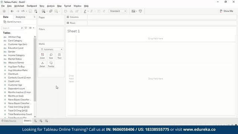Open the Standard fit dropdown
The width and height of the screenshot is (238, 134).
tap(118, 11)
